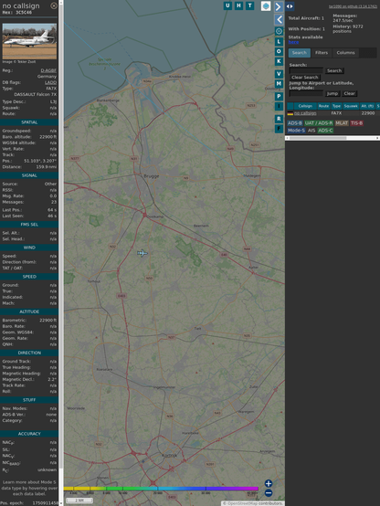The image size is (380, 506).
Task: Select the aircraft icon on the map
Action: click(142, 253)
